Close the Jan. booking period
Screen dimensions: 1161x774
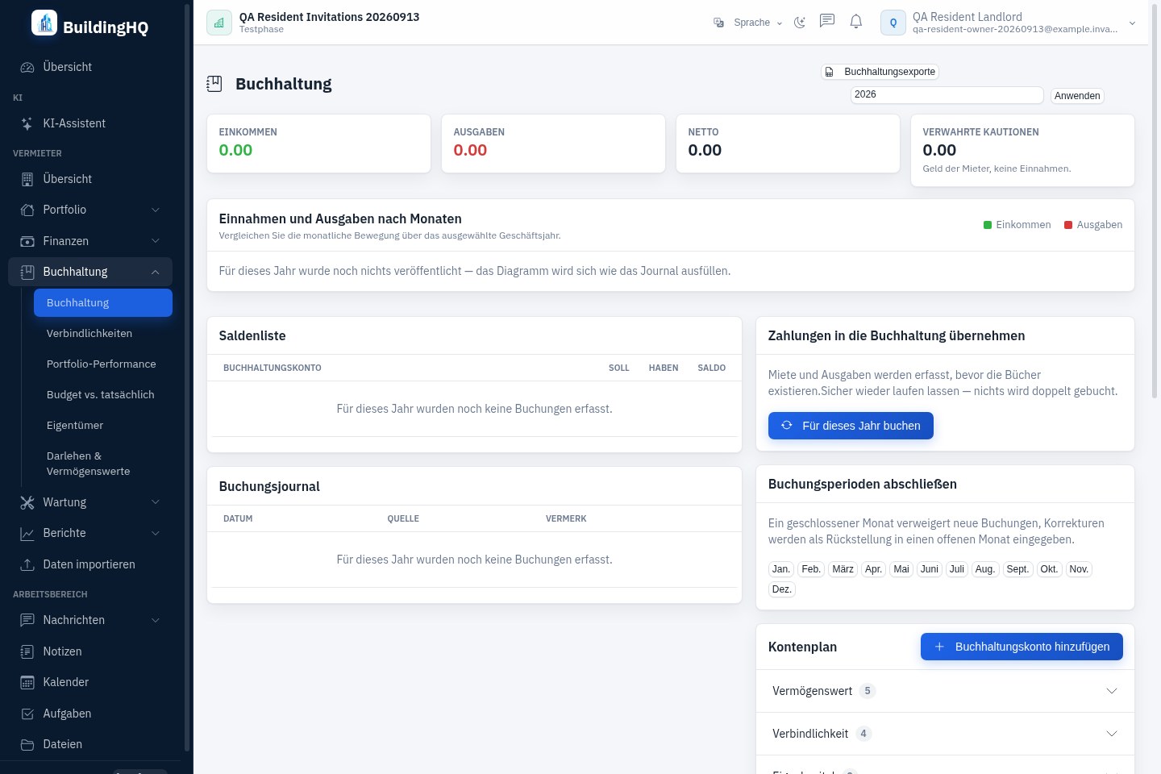click(781, 569)
